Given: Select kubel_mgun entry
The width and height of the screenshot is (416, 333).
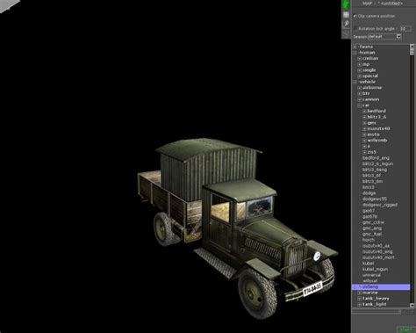Looking at the screenshot, I should tap(375, 269).
